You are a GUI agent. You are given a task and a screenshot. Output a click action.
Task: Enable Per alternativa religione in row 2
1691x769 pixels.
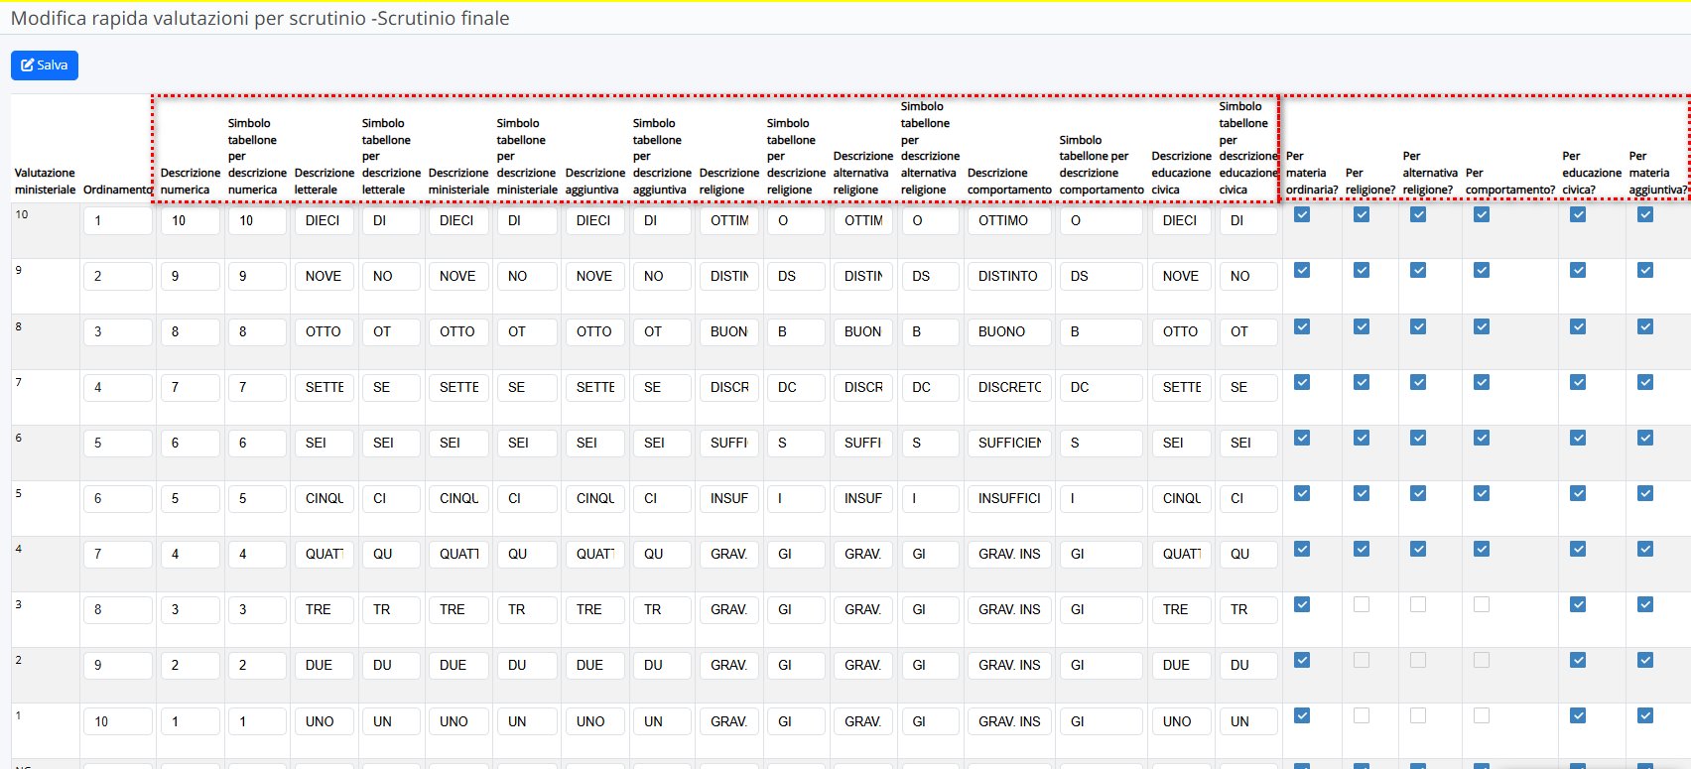(1418, 660)
